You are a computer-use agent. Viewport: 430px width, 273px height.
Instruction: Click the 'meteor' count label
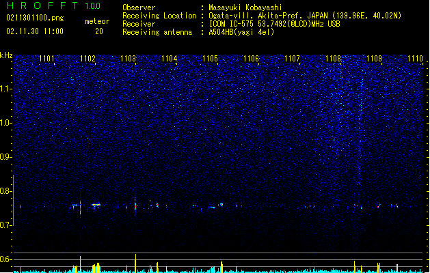(97, 21)
